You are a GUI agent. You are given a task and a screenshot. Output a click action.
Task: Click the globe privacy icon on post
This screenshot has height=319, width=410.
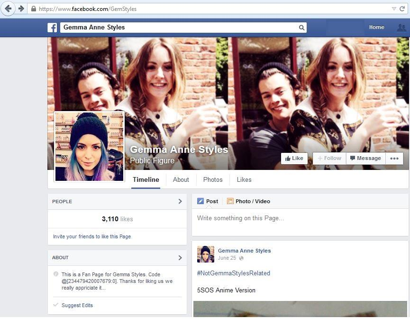(241, 258)
